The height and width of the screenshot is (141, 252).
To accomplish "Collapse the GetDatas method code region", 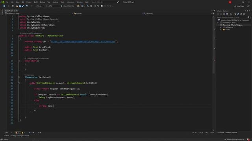I will [19, 77].
